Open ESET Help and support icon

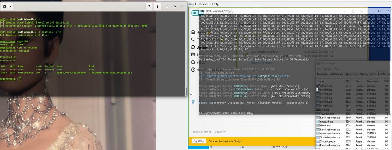(x=193, y=70)
